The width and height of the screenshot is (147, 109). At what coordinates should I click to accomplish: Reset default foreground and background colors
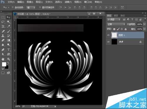(3, 69)
